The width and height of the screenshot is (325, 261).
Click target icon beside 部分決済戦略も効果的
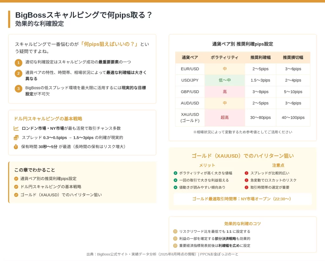[x=175, y=239]
